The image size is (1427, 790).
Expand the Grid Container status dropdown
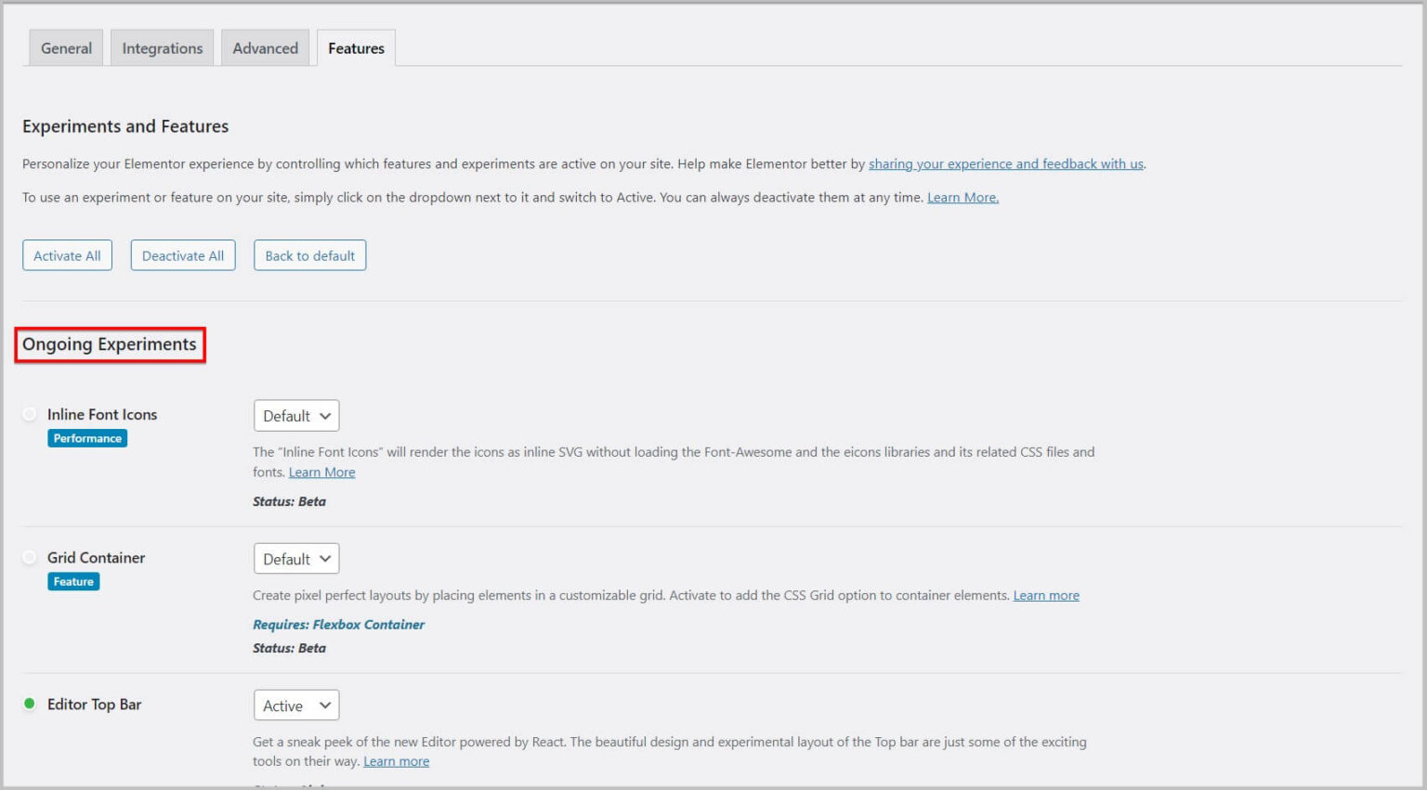pyautogui.click(x=296, y=559)
